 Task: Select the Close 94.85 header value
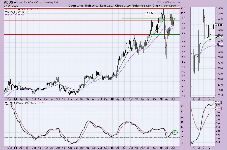pos(123,6)
